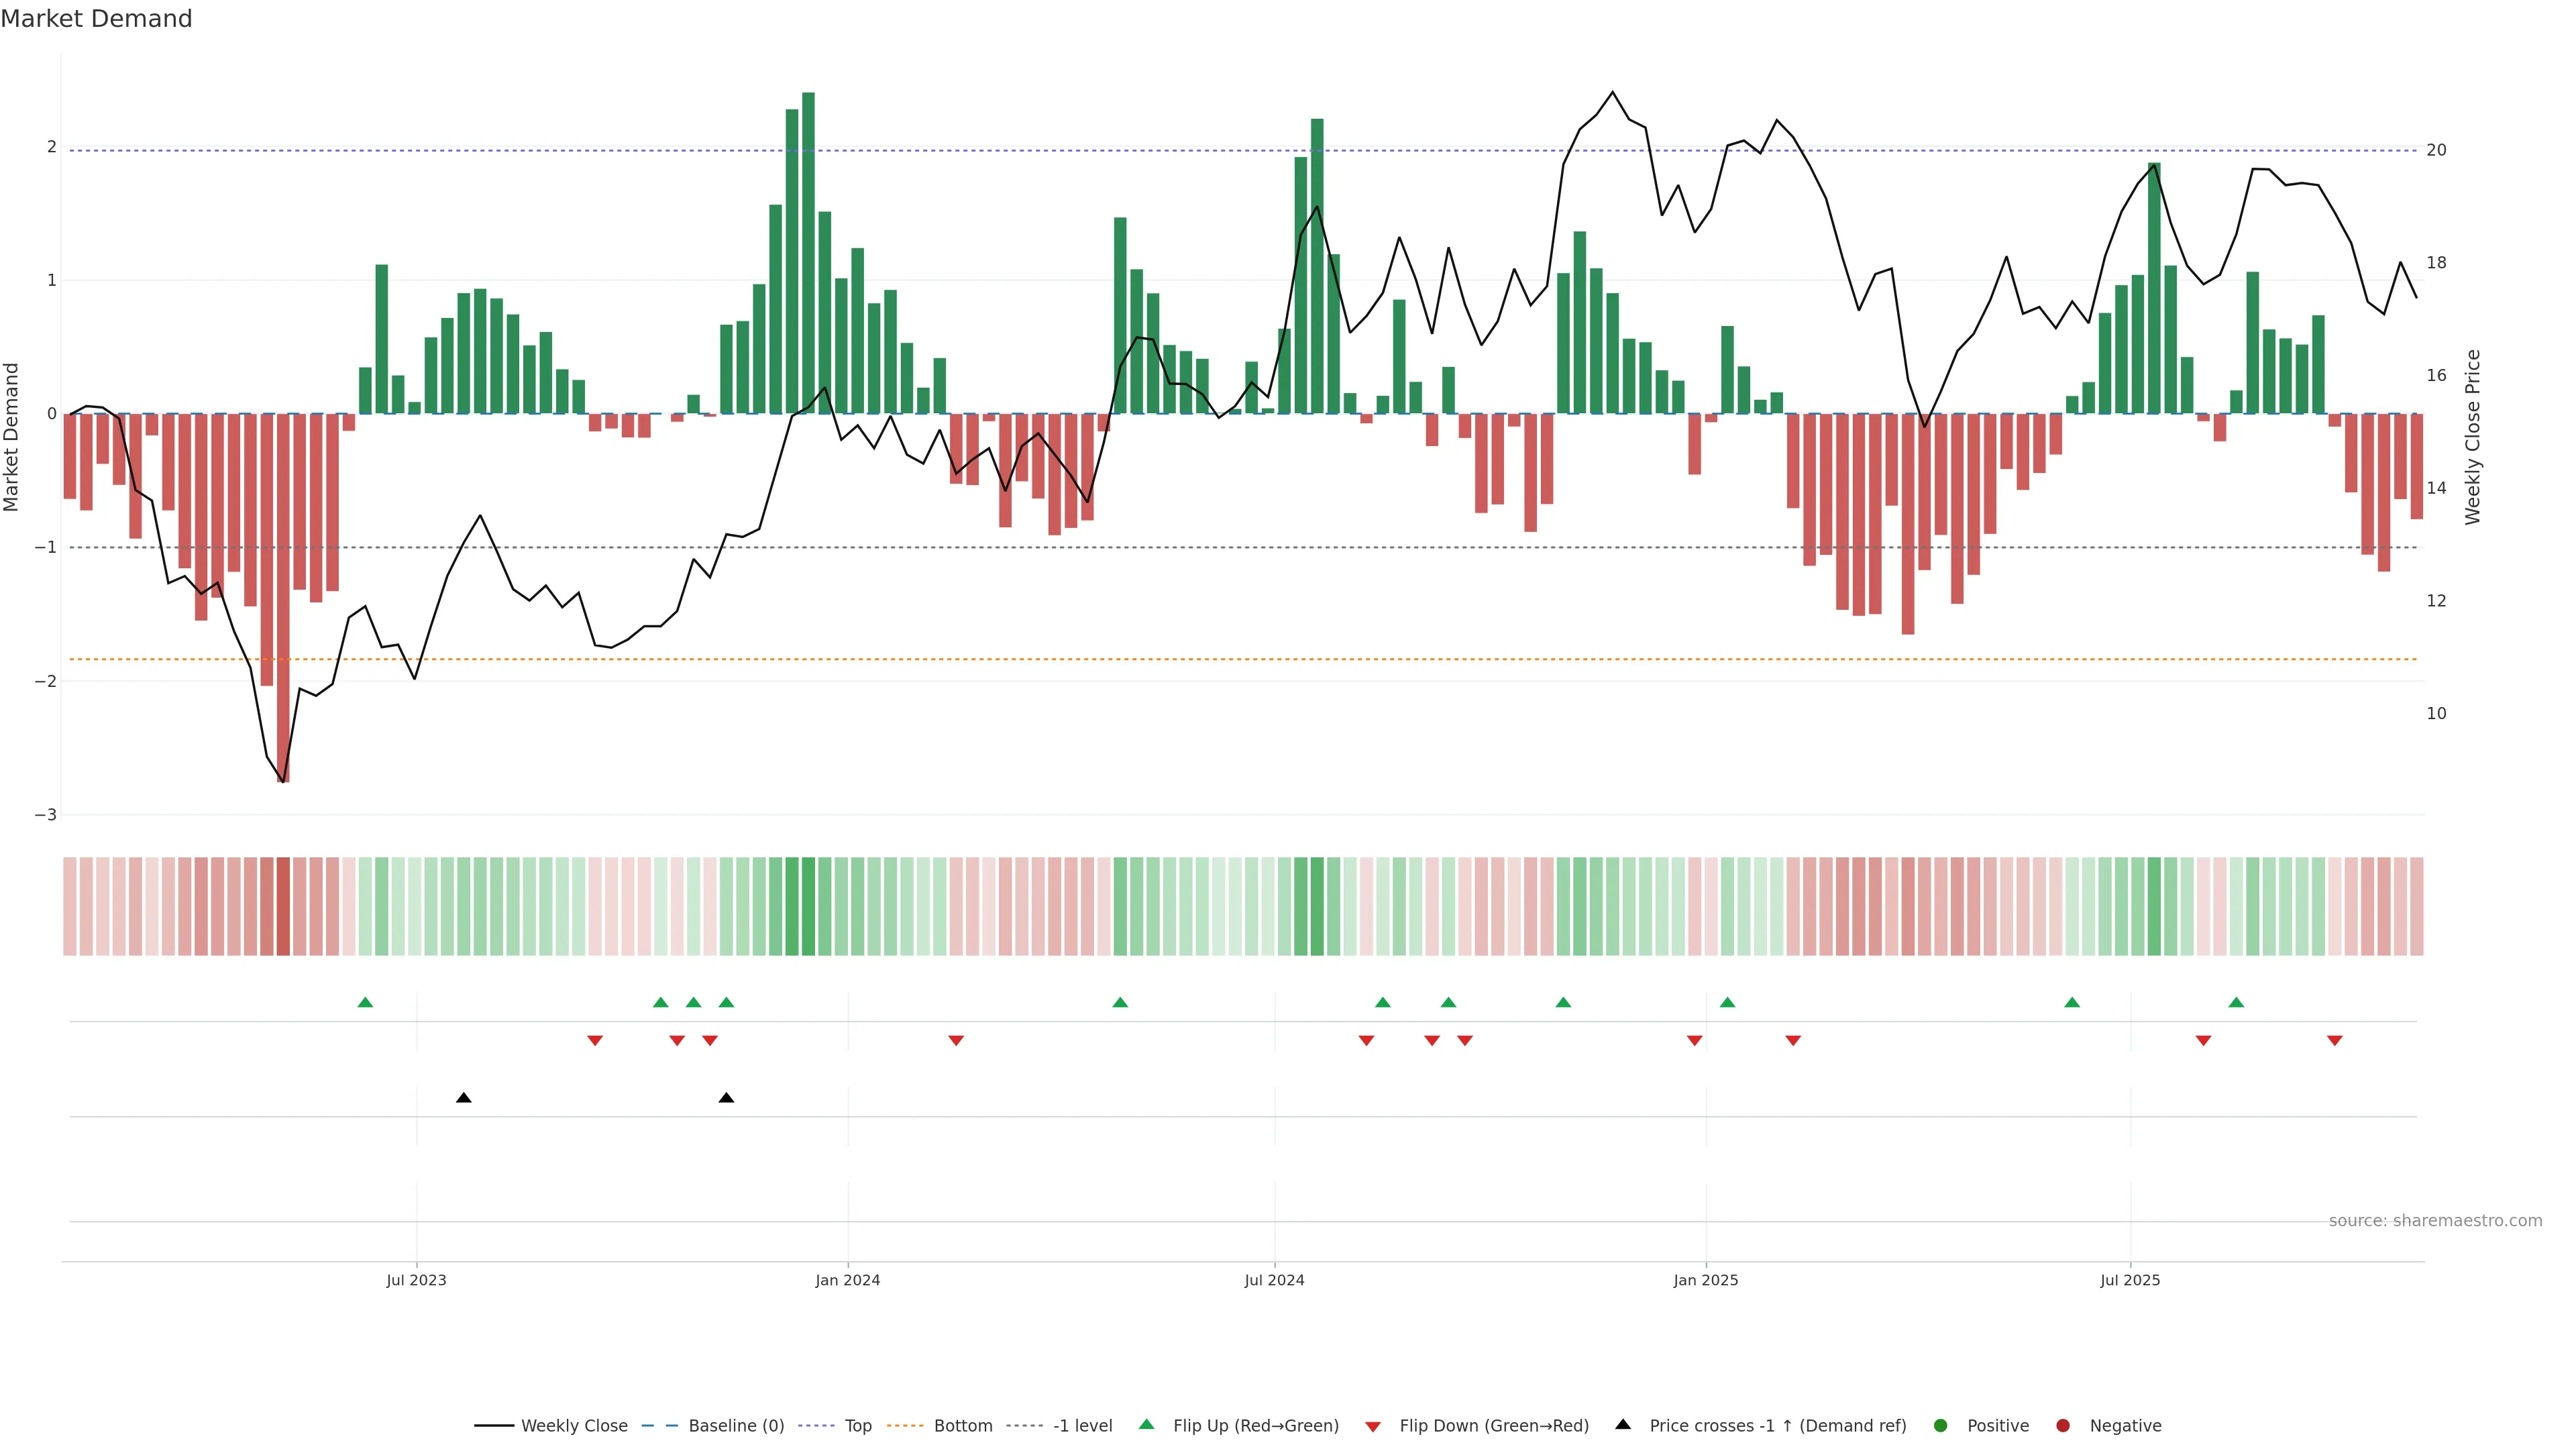This screenshot has width=2576, height=1449.
Task: Click the tallest green demand bar
Action: point(808,250)
